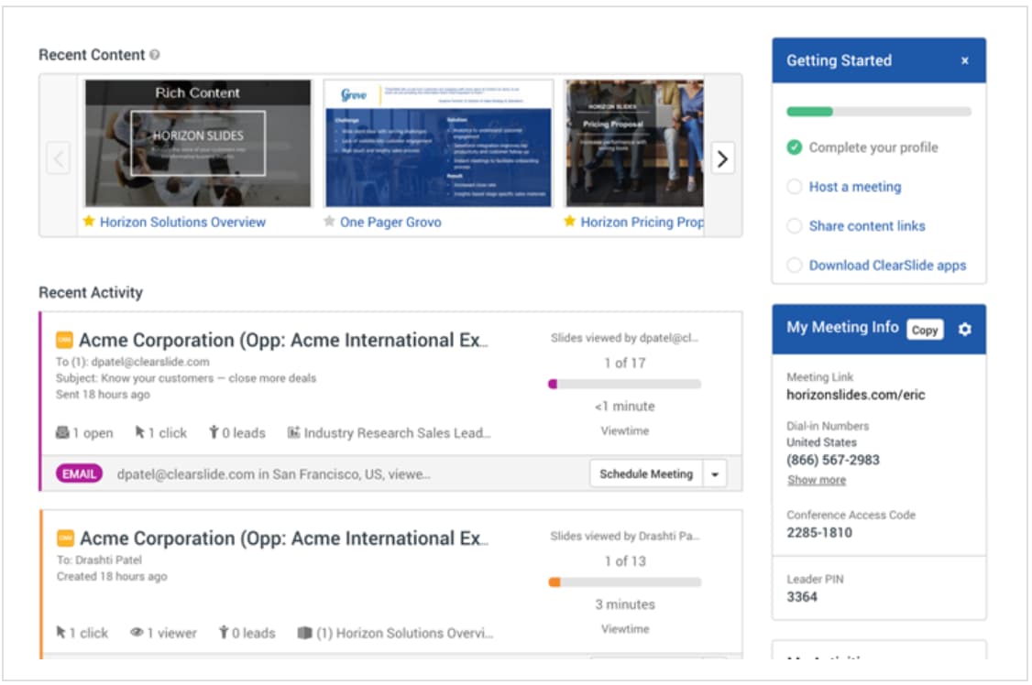Click the Leader PIN 3364
Image resolution: width=1032 pixels, height=685 pixels.
pos(802,597)
